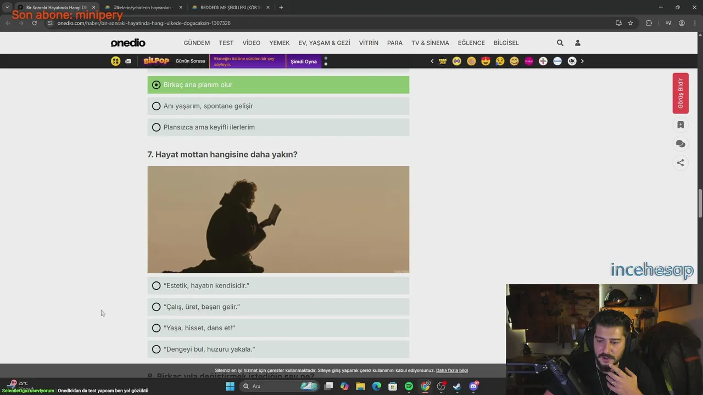Choose "Dengeyi bul, huzuru yakala."

(x=278, y=349)
